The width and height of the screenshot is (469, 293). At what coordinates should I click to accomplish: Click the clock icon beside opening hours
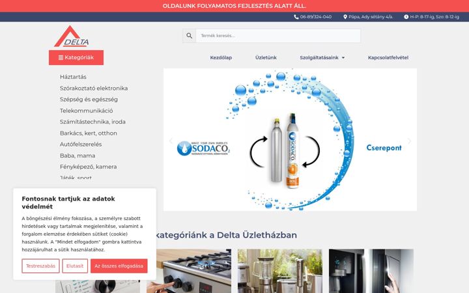pos(406,17)
